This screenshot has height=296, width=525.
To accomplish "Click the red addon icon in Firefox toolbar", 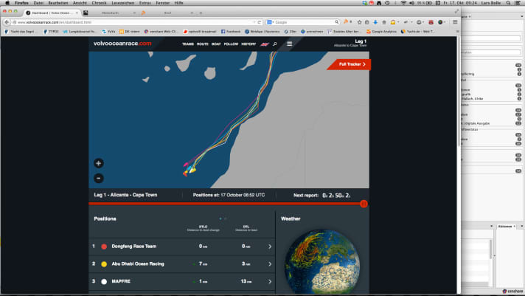I will (431, 22).
